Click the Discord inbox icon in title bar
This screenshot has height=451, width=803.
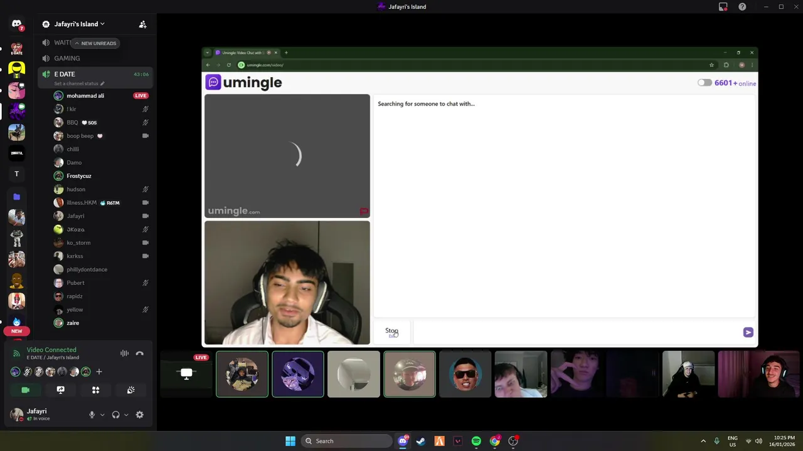(723, 7)
